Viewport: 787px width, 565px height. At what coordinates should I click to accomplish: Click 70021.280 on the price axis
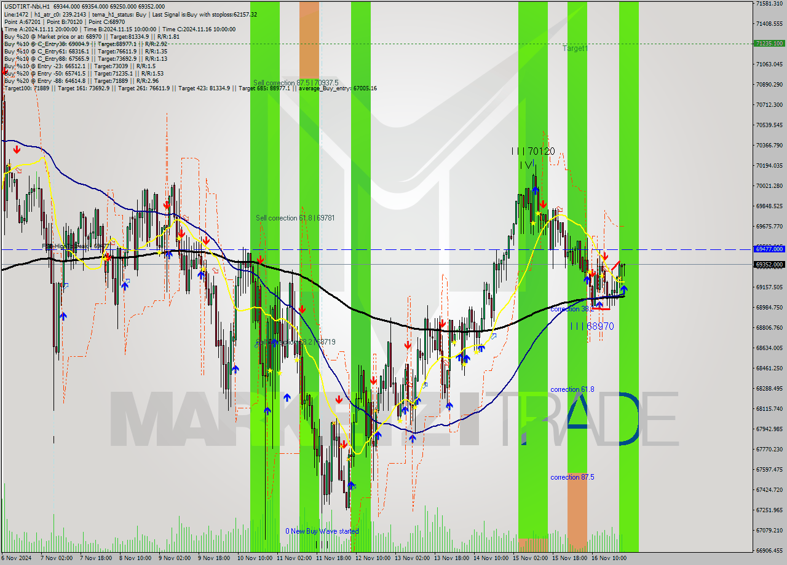point(769,186)
